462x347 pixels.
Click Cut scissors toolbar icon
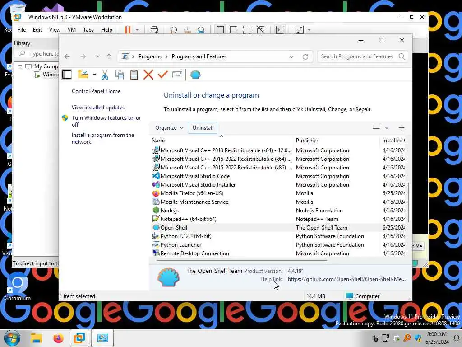pyautogui.click(x=105, y=75)
